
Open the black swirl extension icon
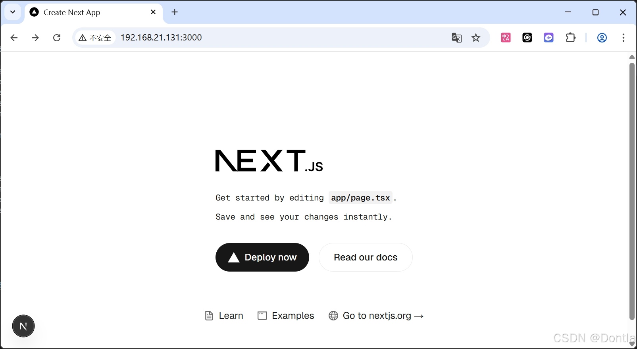tap(527, 38)
